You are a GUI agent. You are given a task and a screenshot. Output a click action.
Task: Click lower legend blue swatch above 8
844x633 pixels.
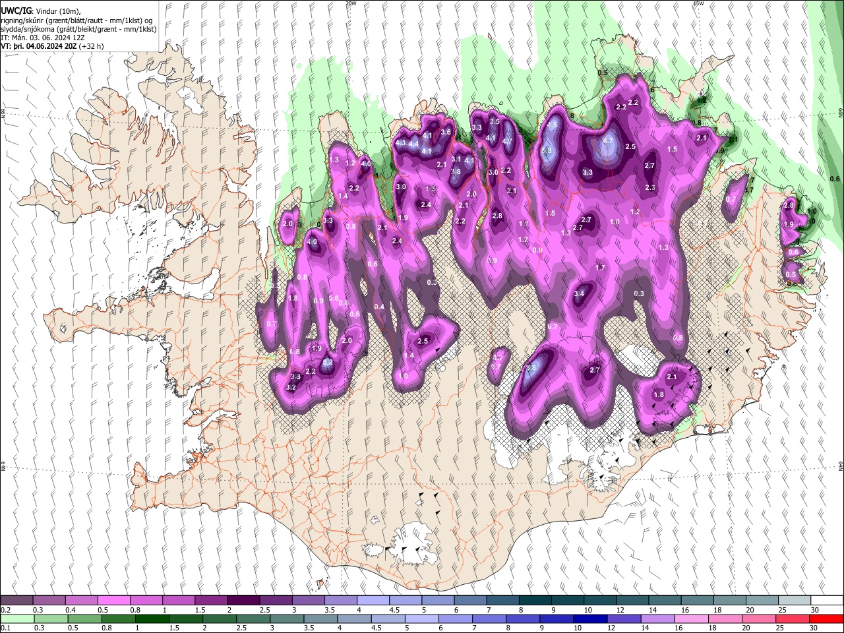click(523, 618)
